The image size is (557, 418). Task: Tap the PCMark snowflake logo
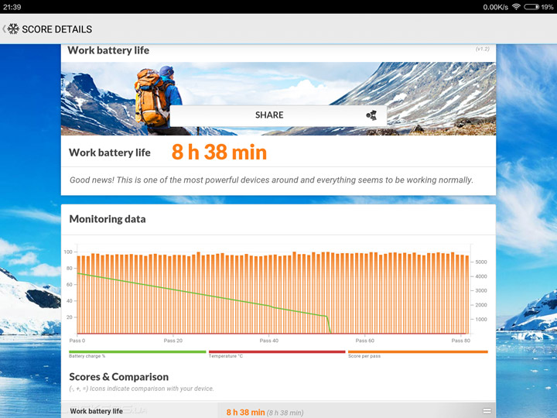(13, 29)
